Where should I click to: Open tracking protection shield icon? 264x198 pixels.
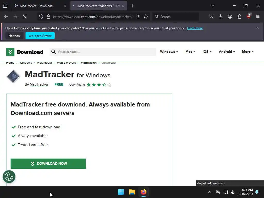point(41,17)
